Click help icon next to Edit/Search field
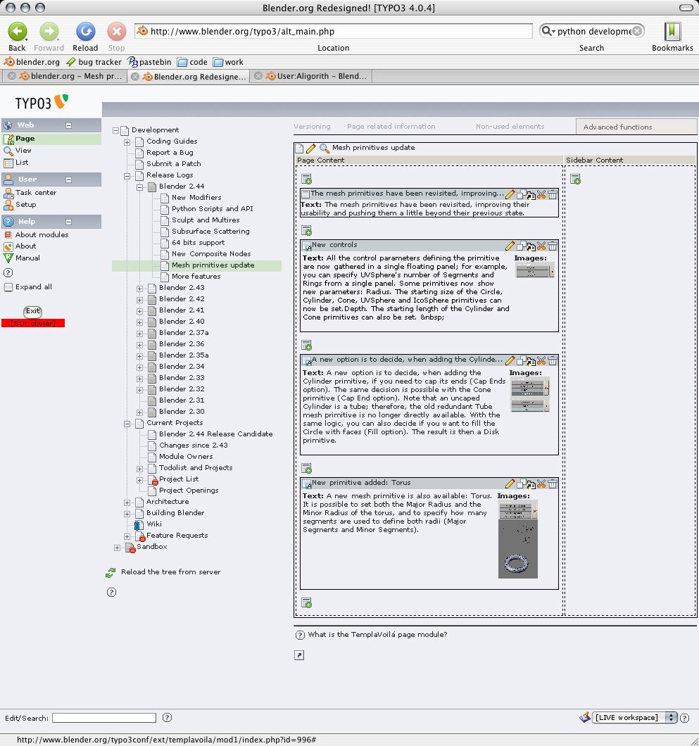 tap(167, 717)
